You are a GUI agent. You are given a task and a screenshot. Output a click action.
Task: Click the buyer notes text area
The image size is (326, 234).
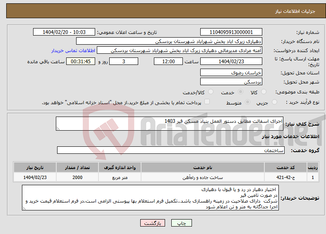pyautogui.click(x=150, y=198)
